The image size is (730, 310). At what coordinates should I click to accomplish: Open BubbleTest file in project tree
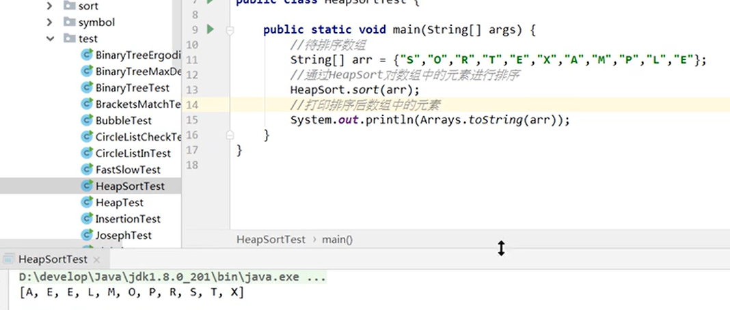click(x=124, y=120)
